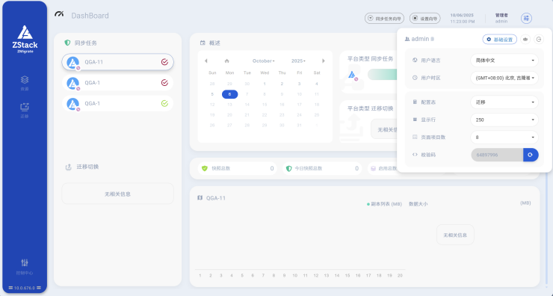
Task: Open the 用户语言 dropdown
Action: [x=504, y=61]
